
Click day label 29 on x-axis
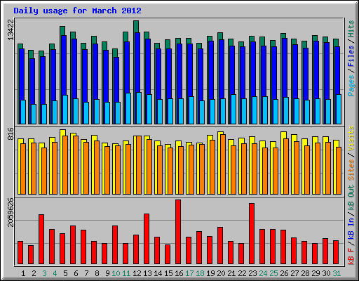(316, 273)
